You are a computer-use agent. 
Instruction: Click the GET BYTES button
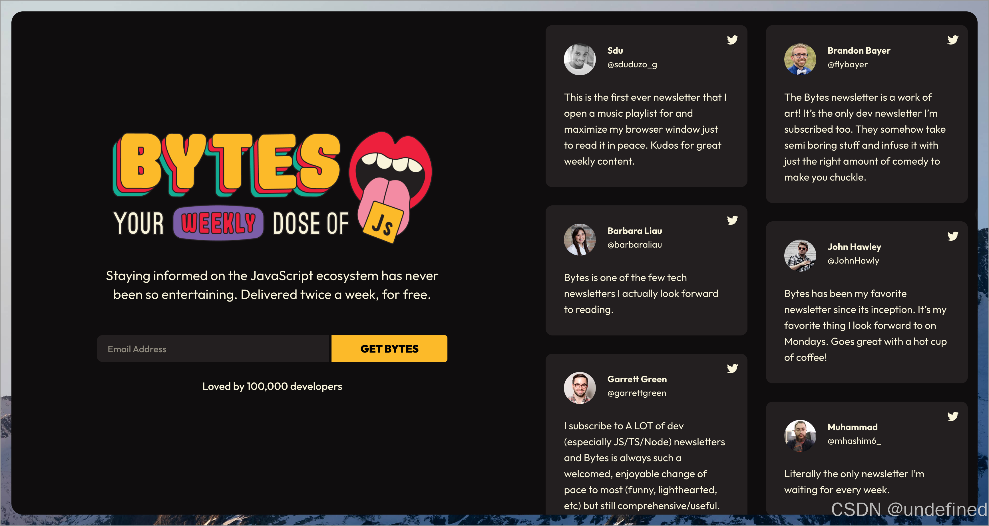pos(389,348)
